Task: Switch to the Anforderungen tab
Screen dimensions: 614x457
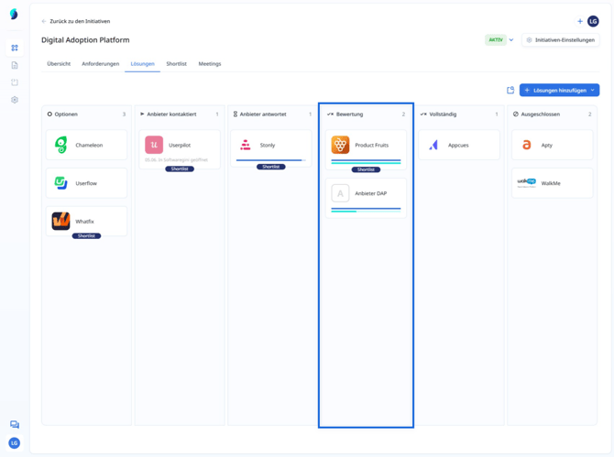Action: (100, 64)
